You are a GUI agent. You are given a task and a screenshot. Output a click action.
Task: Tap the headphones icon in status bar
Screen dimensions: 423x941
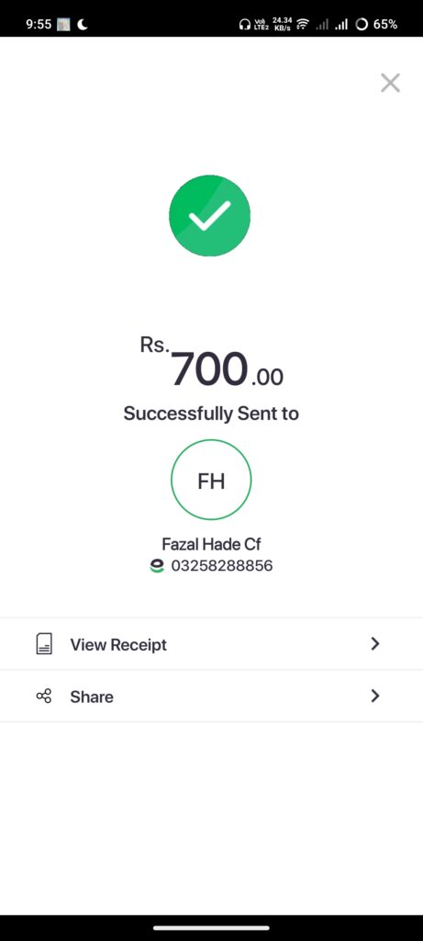click(244, 25)
